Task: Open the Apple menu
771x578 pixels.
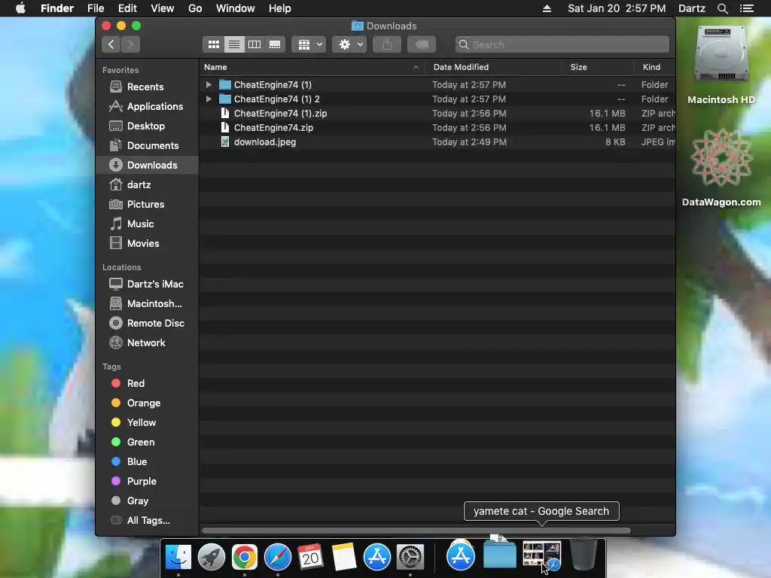Action: 20,8
